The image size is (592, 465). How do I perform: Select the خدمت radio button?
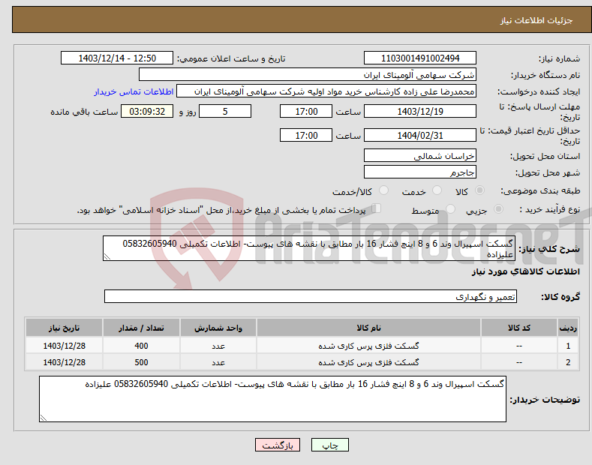(x=437, y=190)
